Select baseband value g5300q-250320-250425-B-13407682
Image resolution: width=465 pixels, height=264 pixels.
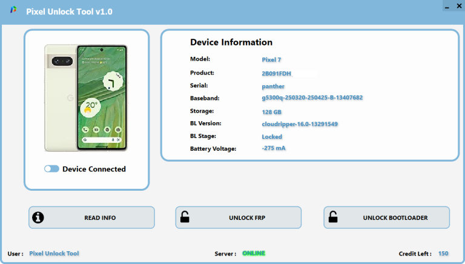click(312, 97)
